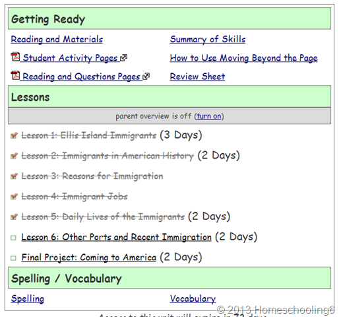Uncheck the Lesson 3 completed checkmark

[14, 176]
